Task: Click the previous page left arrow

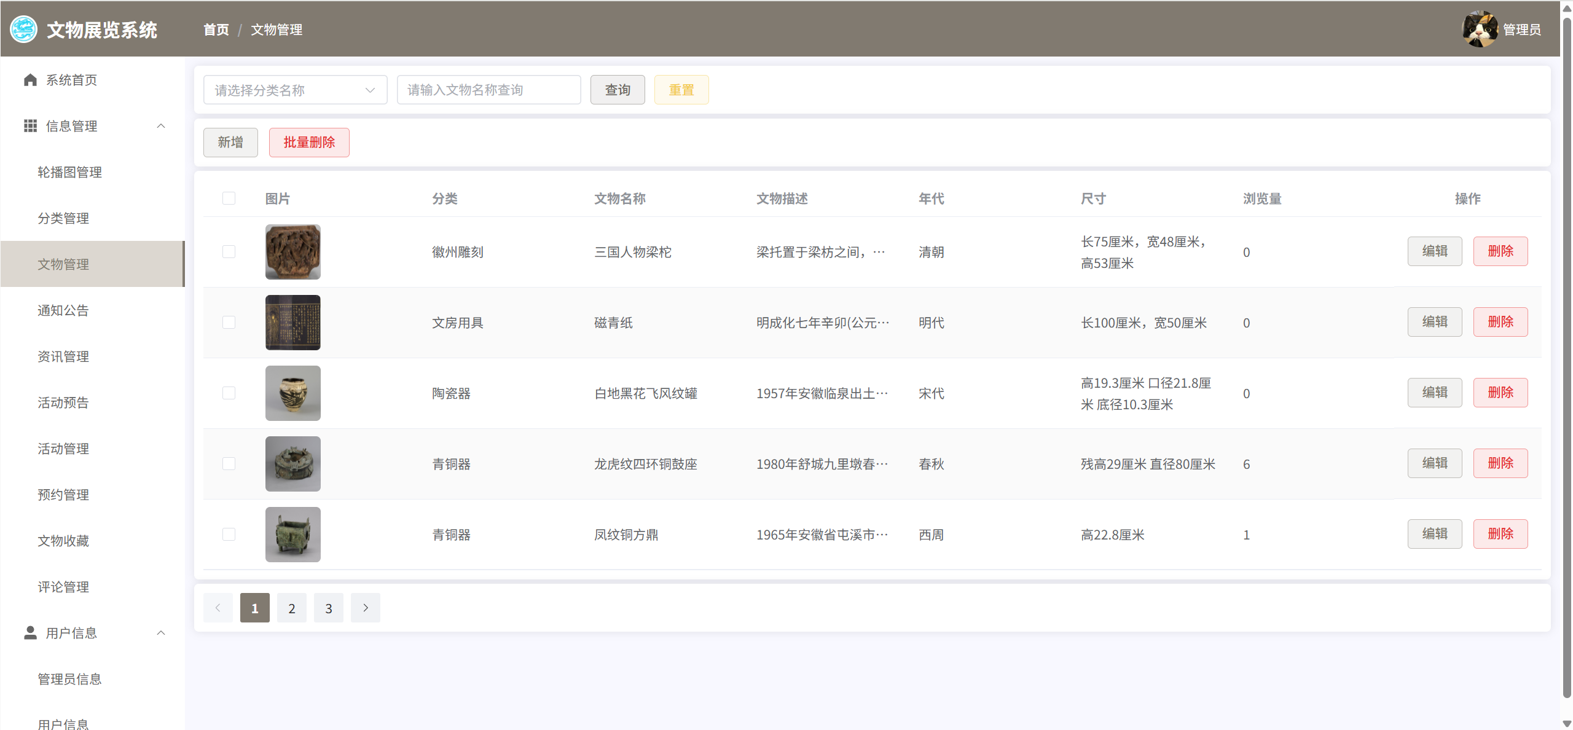Action: (x=218, y=608)
